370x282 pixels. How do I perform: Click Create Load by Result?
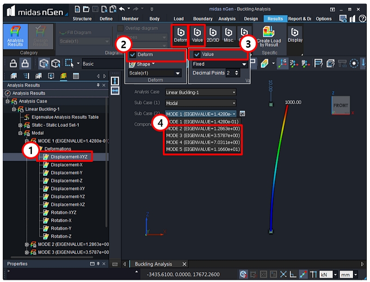click(269, 37)
